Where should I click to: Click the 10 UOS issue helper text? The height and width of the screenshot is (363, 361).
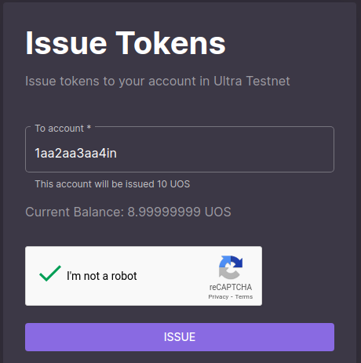[x=112, y=184]
